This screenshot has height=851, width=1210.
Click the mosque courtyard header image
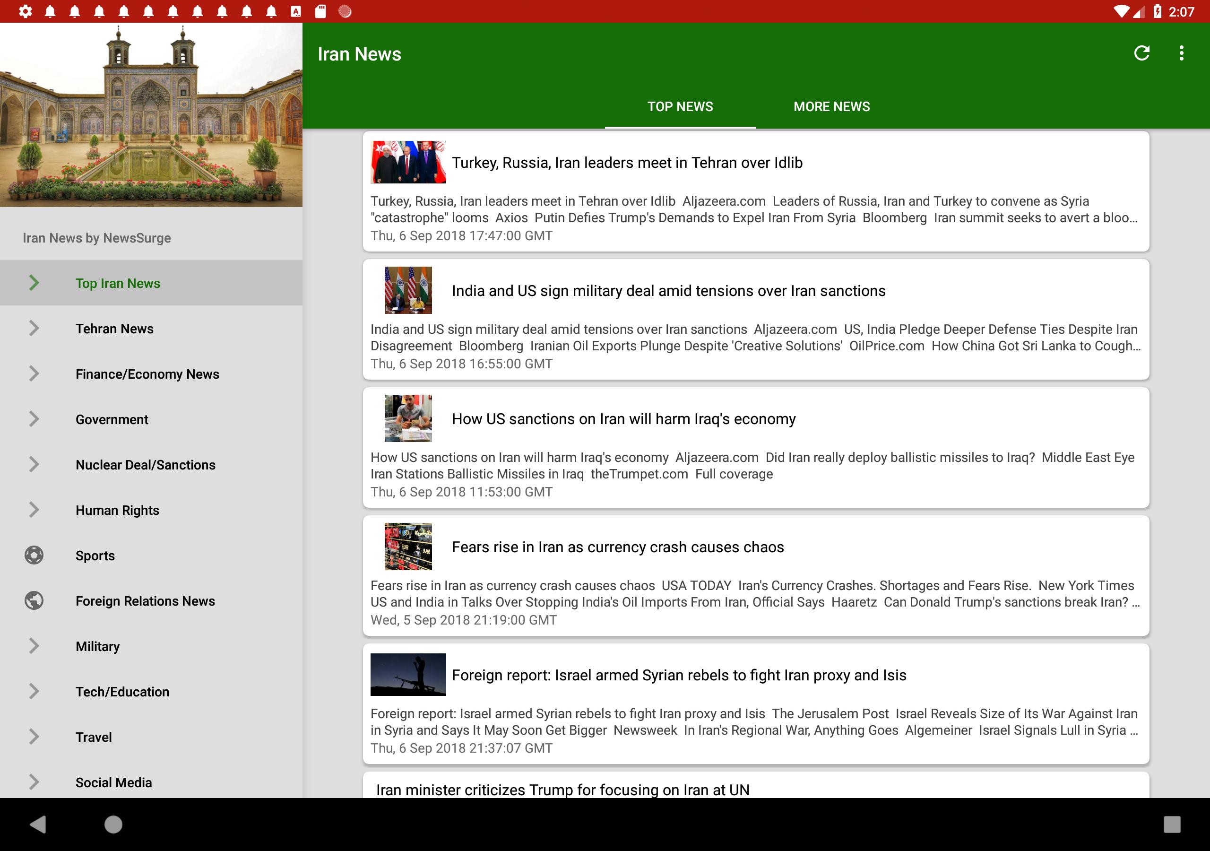(x=151, y=114)
